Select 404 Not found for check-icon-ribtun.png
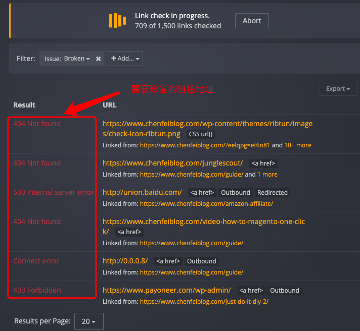 coord(37,124)
